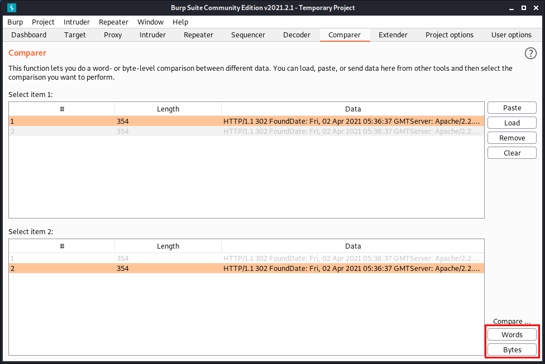Minimize the Burp Suite window
545x364 pixels.
click(x=511, y=8)
